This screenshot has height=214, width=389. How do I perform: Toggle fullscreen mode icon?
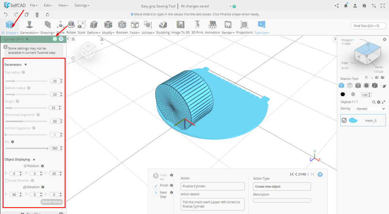pos(383,6)
